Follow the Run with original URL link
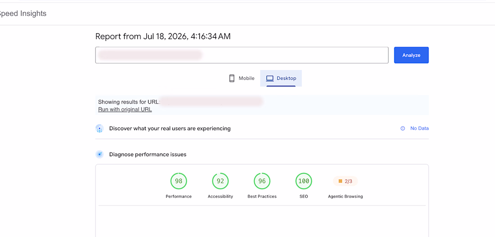Viewport: 495px width, 237px height. click(125, 110)
